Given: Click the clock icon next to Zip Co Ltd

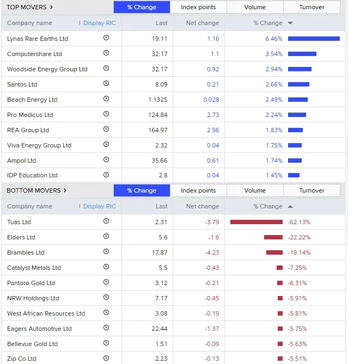Looking at the screenshot, I should click(x=106, y=358).
